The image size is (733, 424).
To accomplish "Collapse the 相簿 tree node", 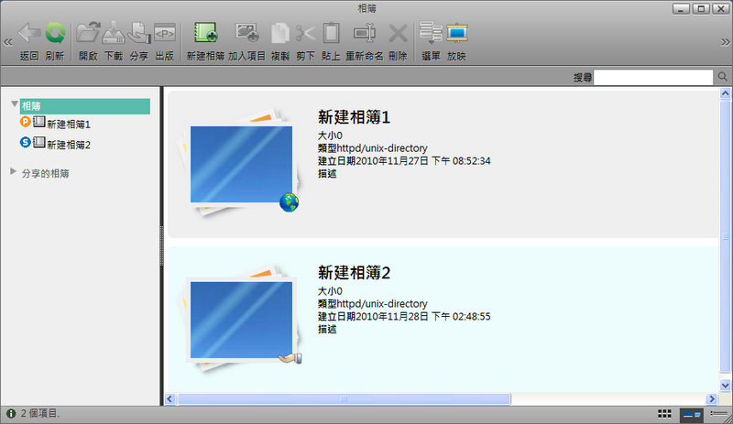I will click(x=15, y=105).
